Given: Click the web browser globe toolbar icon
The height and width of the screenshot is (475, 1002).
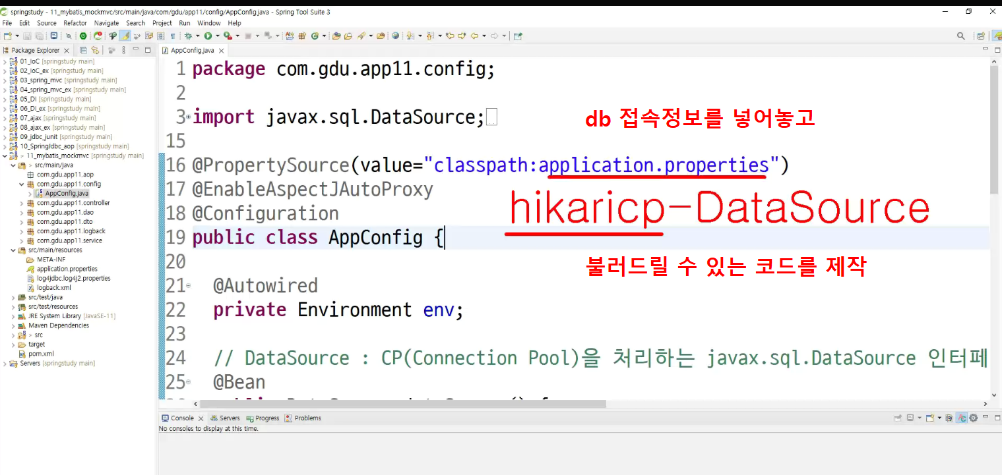Looking at the screenshot, I should point(394,36).
